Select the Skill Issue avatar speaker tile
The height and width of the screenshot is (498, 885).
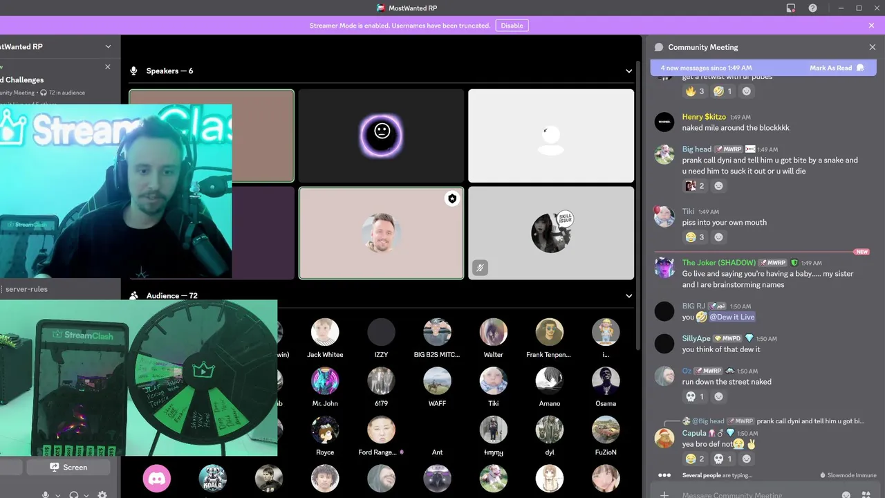coord(551,233)
